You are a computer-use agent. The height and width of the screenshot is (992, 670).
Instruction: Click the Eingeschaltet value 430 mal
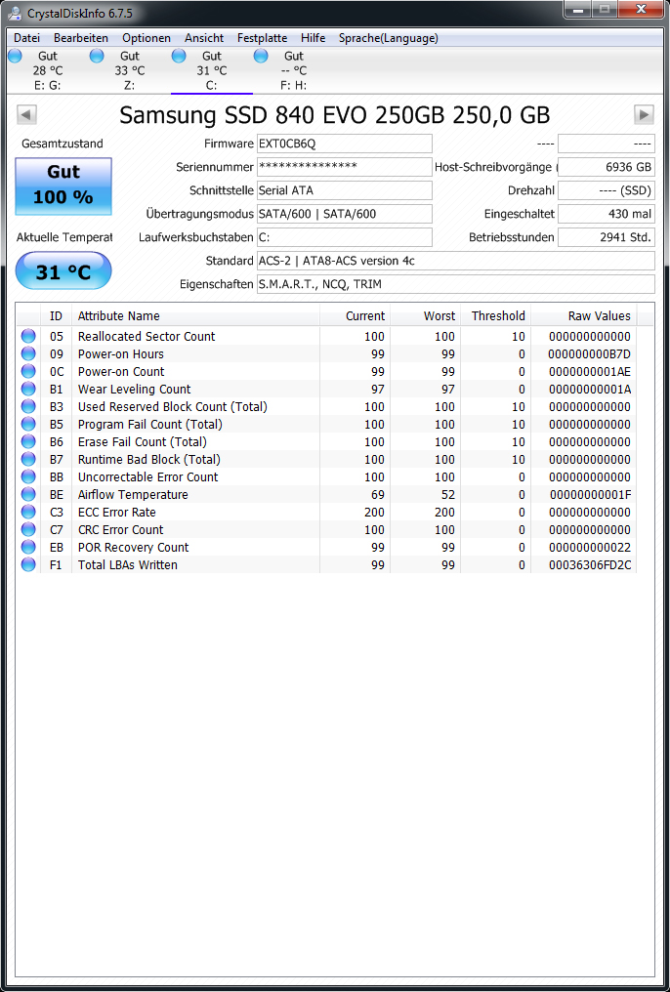(607, 214)
